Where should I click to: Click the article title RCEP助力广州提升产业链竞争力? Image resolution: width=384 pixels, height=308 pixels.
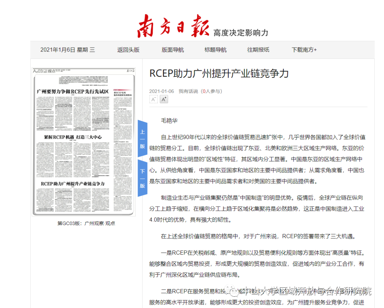[219, 74]
